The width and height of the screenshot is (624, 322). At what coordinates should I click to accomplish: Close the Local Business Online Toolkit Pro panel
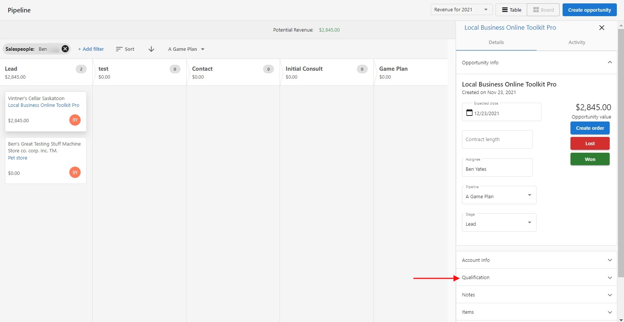point(602,27)
